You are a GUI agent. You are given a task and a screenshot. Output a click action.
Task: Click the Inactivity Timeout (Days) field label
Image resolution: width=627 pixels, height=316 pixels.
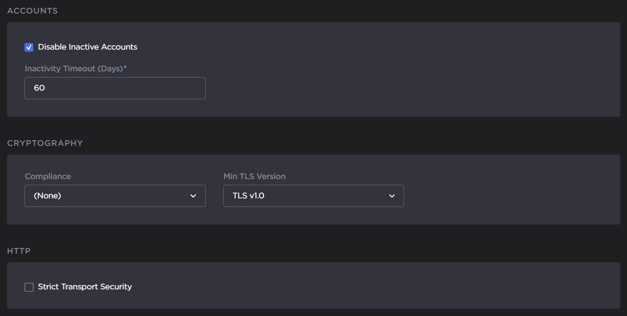pyautogui.click(x=74, y=69)
